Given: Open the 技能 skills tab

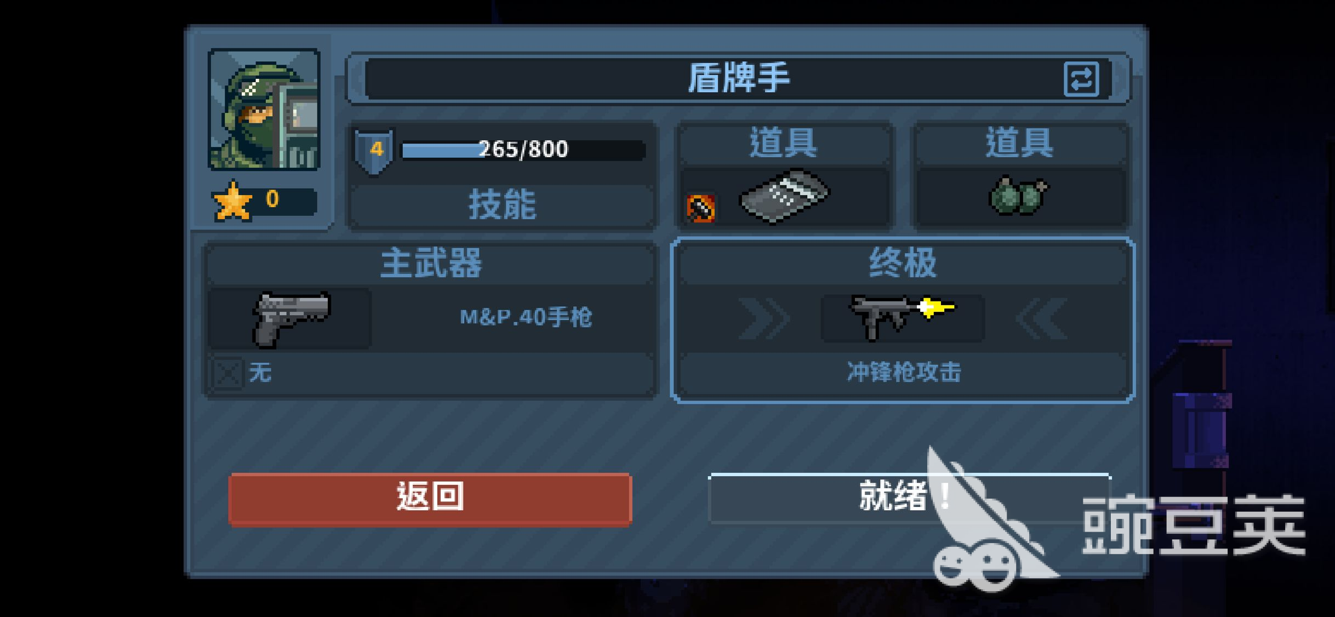Looking at the screenshot, I should point(502,205).
